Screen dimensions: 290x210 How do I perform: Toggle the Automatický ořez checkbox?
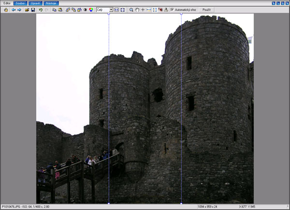click(172, 10)
